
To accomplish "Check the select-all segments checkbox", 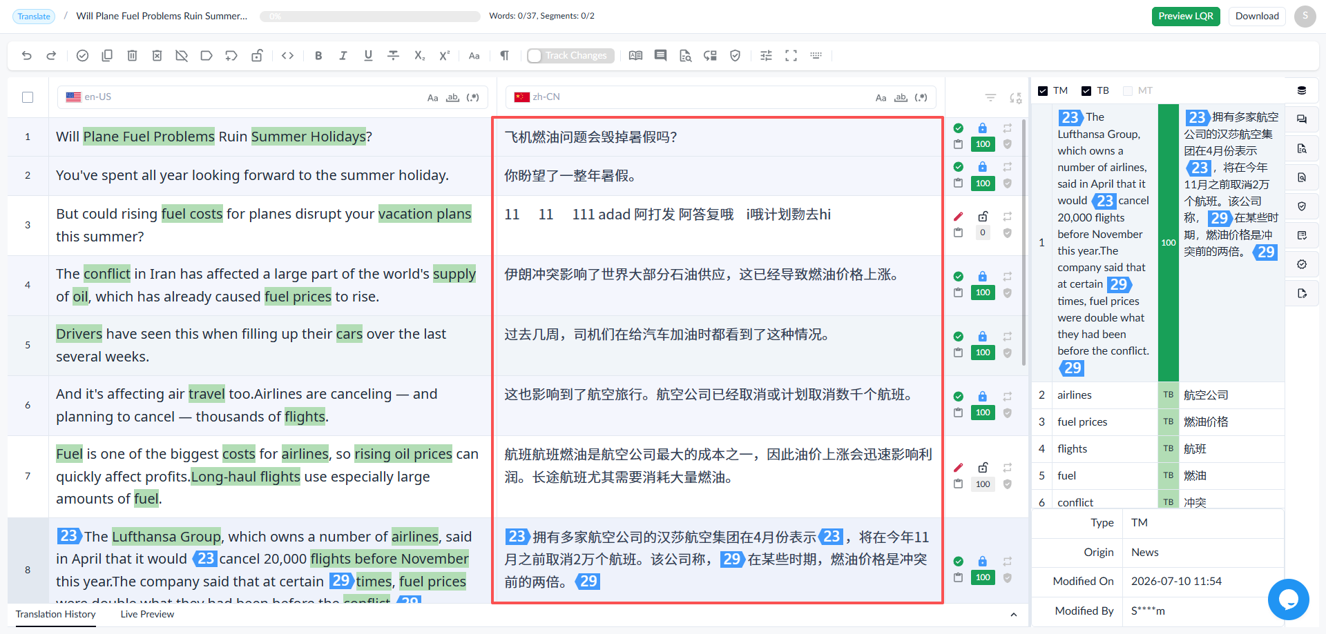I will (x=28, y=97).
